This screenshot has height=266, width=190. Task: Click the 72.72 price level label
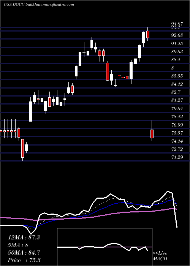[x=177, y=149]
